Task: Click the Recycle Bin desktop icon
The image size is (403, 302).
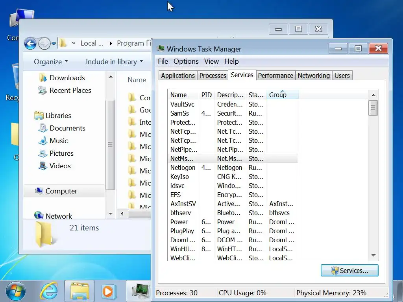Action: point(15,77)
